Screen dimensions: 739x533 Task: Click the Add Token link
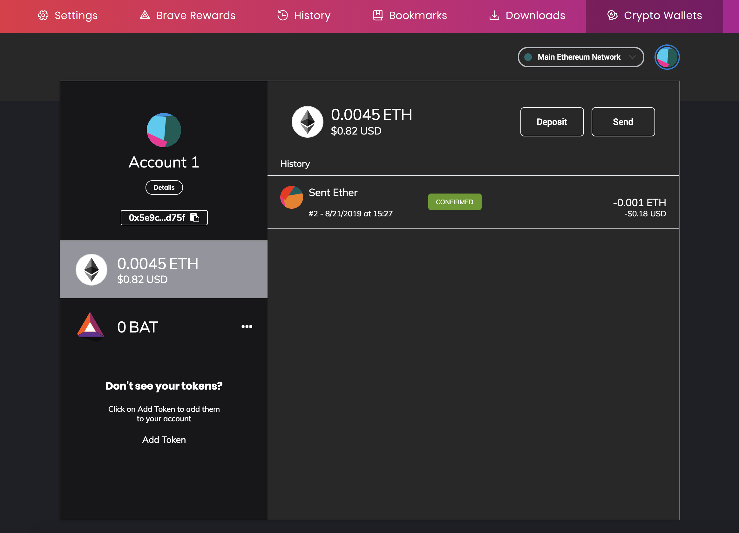[x=164, y=440]
